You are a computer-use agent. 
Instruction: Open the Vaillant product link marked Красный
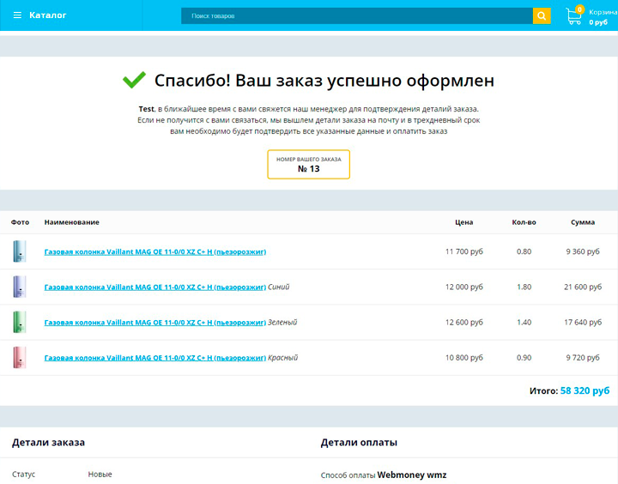click(x=155, y=357)
